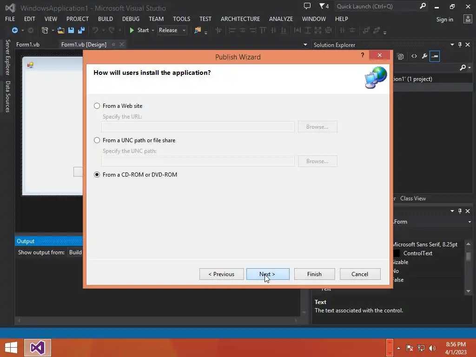Click the Navigate Backward arrow icon
Screen dimensions: 476x357
pos(14,30)
